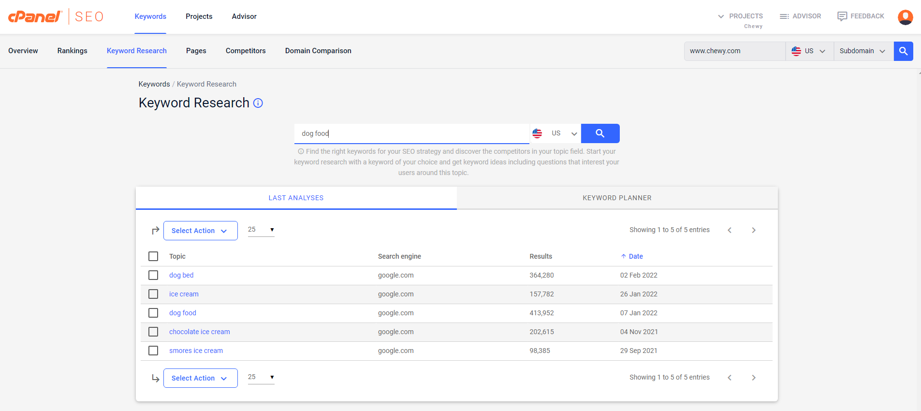Click the blue domain search icon
The height and width of the screenshot is (411, 921).
coord(903,51)
